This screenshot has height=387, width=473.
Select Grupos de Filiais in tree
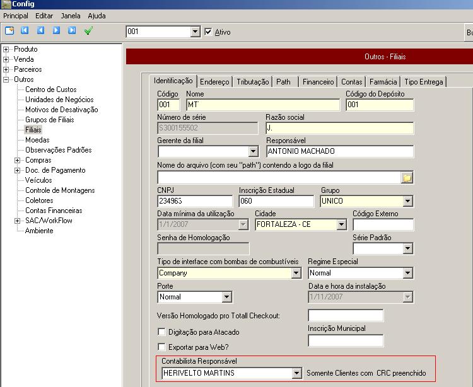(x=49, y=120)
